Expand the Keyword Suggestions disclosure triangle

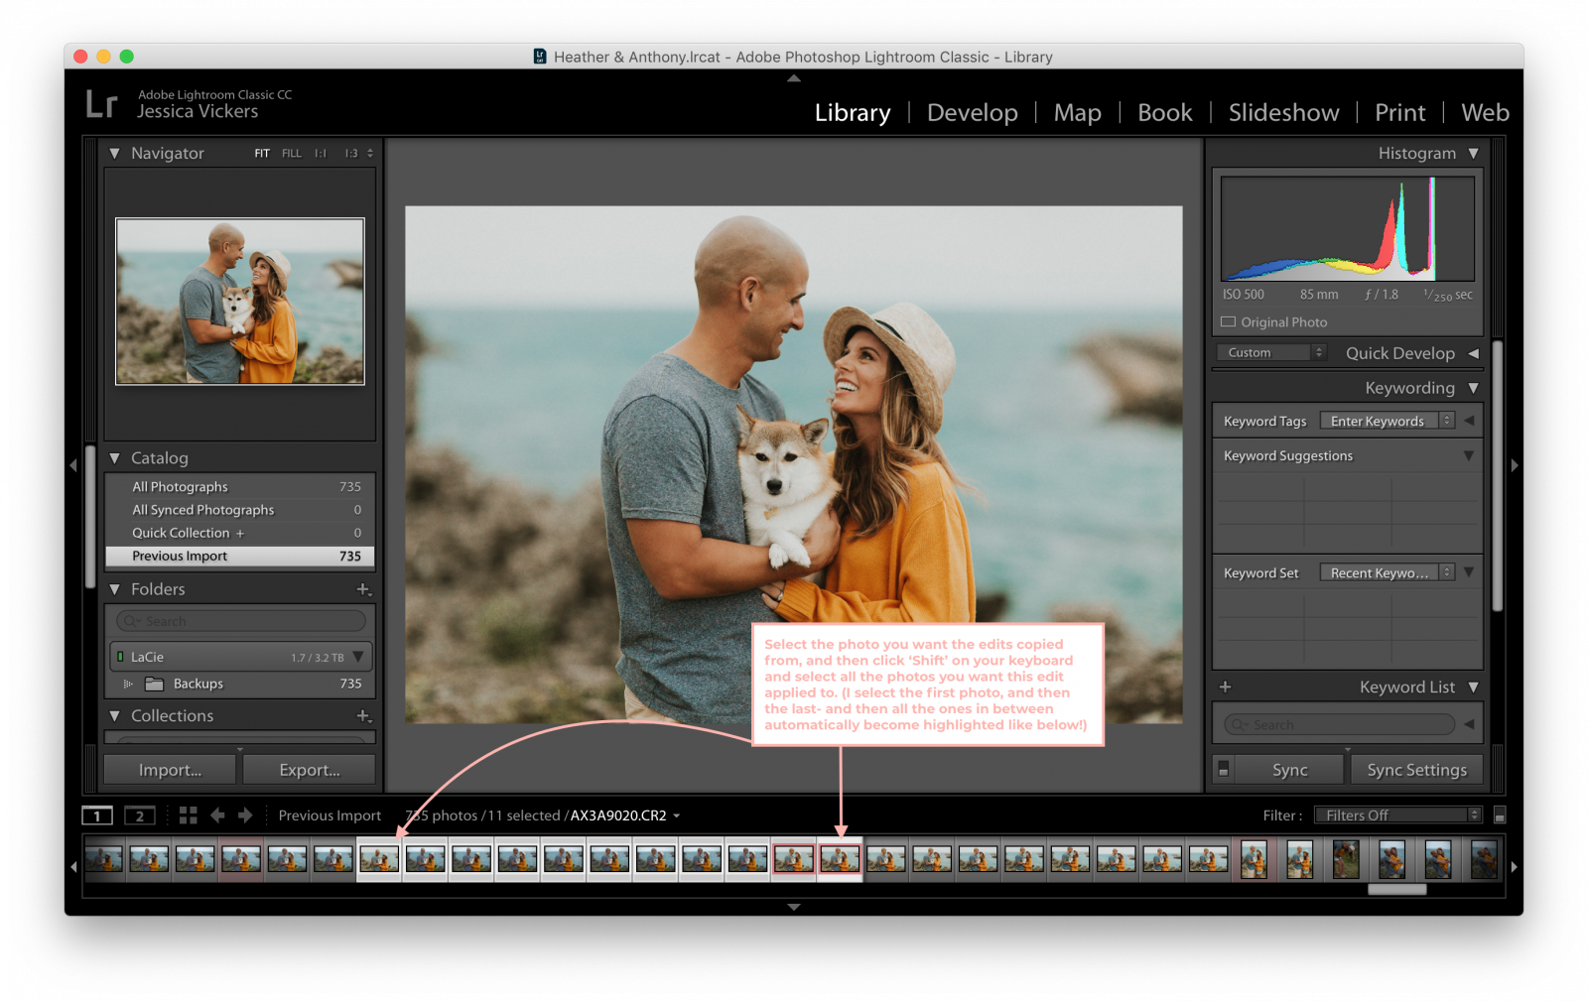(x=1469, y=455)
